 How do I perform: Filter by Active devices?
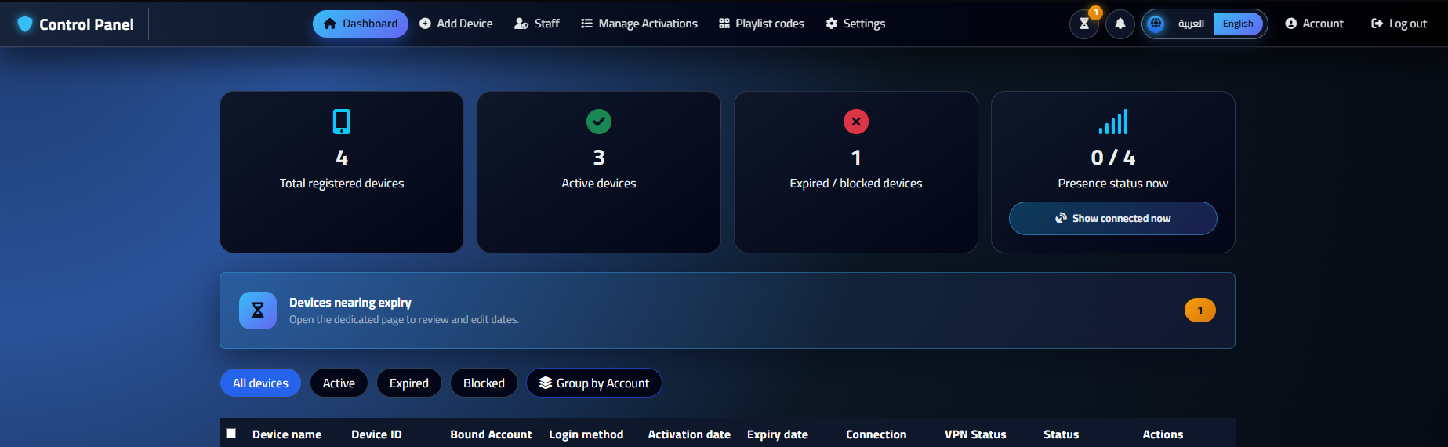coord(339,383)
